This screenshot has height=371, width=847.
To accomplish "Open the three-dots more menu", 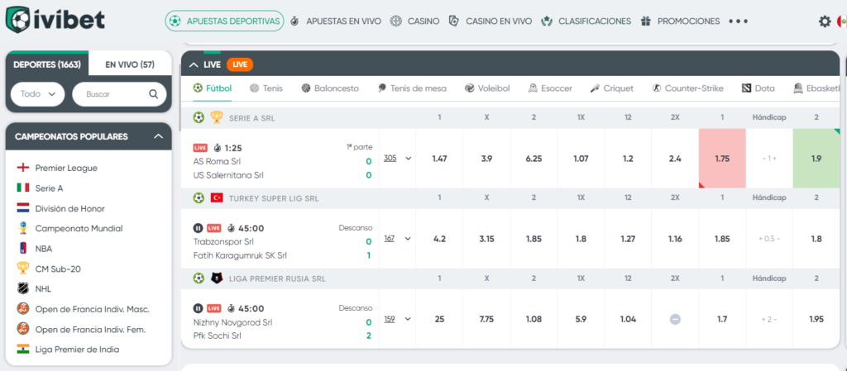I will 739,21.
